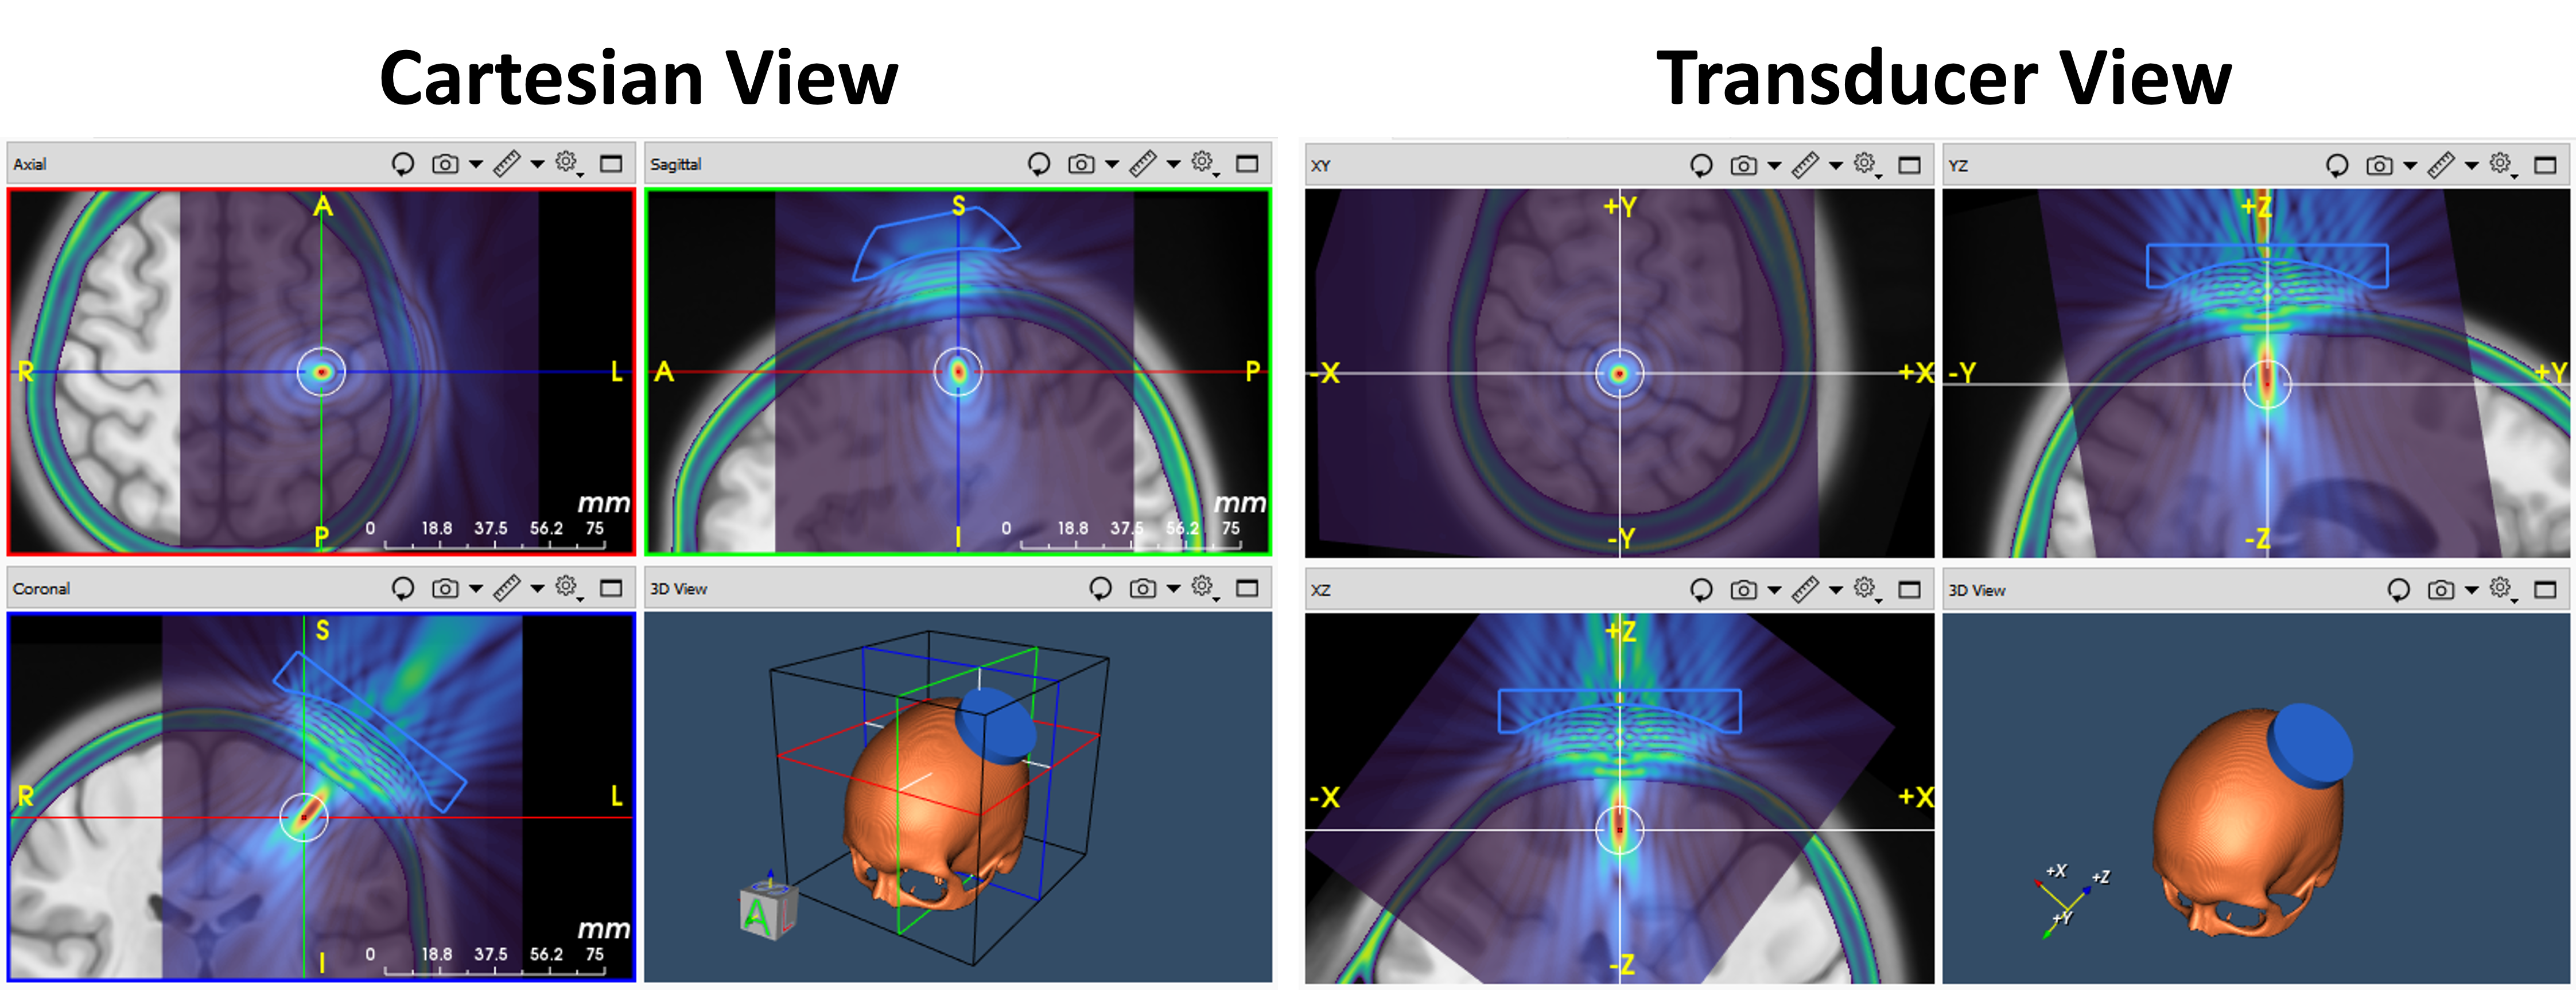Reset the YZ view

pyautogui.click(x=2337, y=166)
